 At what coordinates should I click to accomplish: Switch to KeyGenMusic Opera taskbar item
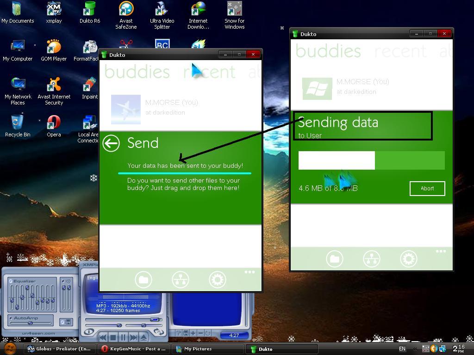pos(134,349)
